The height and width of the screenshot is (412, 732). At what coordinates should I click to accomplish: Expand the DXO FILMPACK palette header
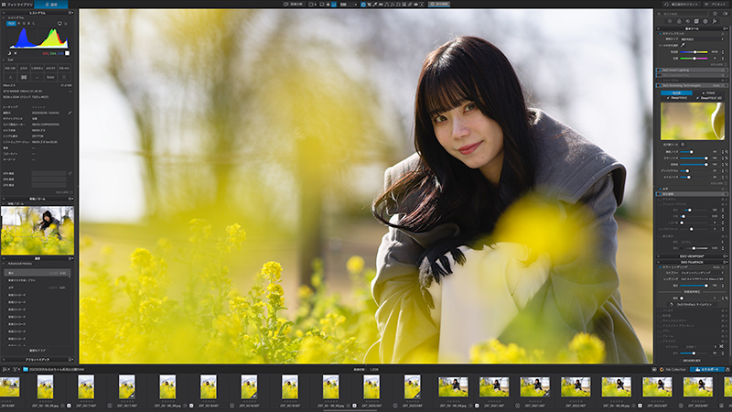[692, 262]
